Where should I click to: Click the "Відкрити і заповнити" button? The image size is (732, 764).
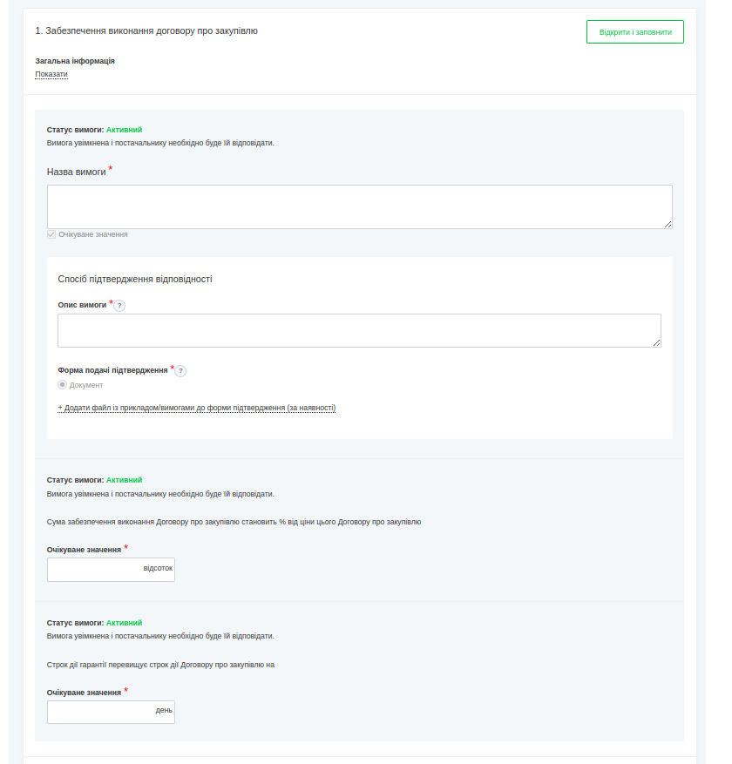pyautogui.click(x=634, y=32)
